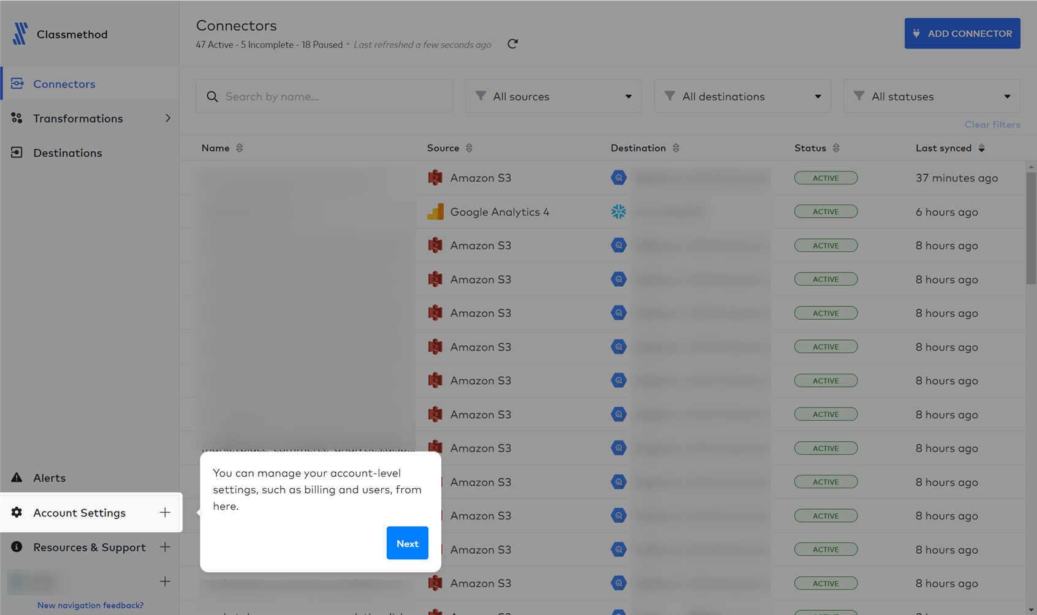
Task: Sort by Last synced column arrow
Action: coord(982,148)
